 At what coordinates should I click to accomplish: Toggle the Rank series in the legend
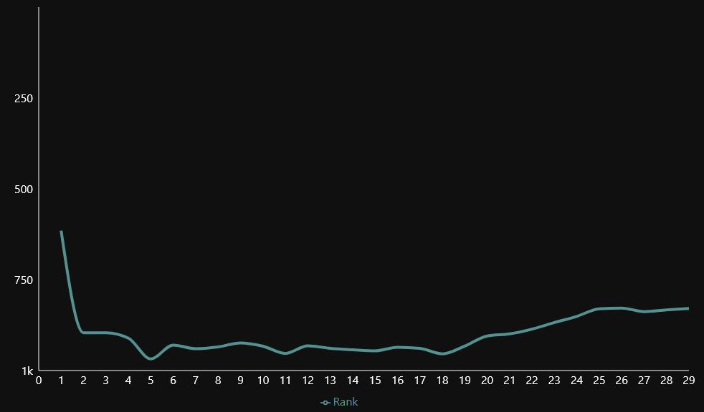[339, 402]
